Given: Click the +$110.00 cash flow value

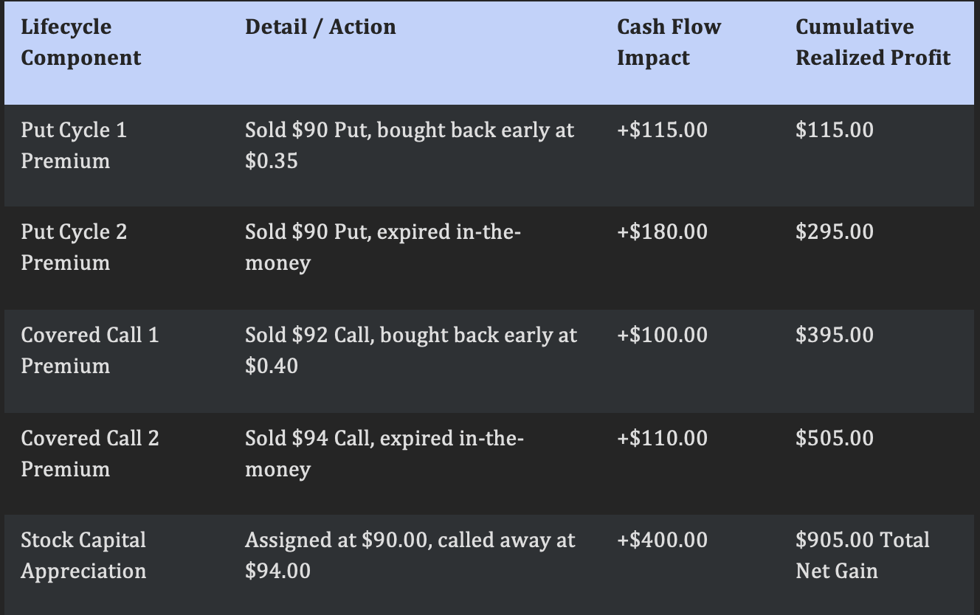Looking at the screenshot, I should click(x=662, y=439).
